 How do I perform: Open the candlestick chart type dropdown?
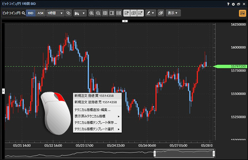tap(79, 13)
